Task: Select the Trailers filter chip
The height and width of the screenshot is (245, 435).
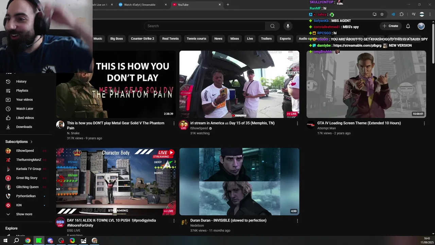Action: (266, 38)
